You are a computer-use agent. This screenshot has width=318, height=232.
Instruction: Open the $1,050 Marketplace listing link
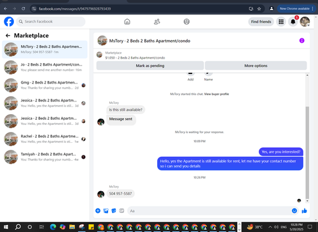pos(135,58)
